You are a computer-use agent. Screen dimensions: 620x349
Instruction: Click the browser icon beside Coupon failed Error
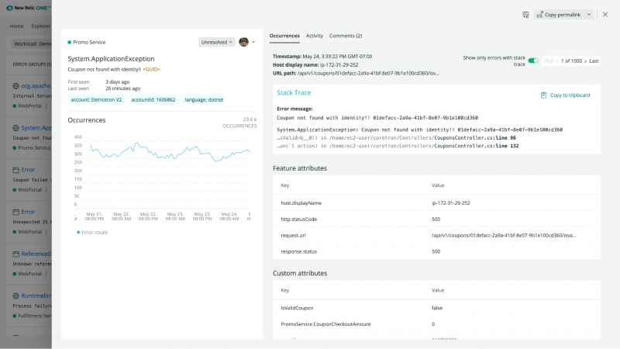pyautogui.click(x=15, y=170)
